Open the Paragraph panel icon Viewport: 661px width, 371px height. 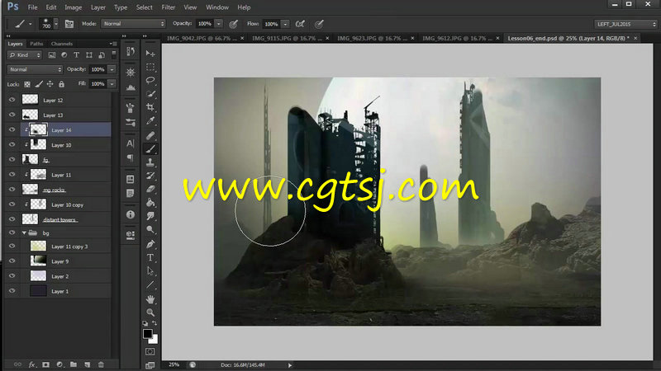131,157
